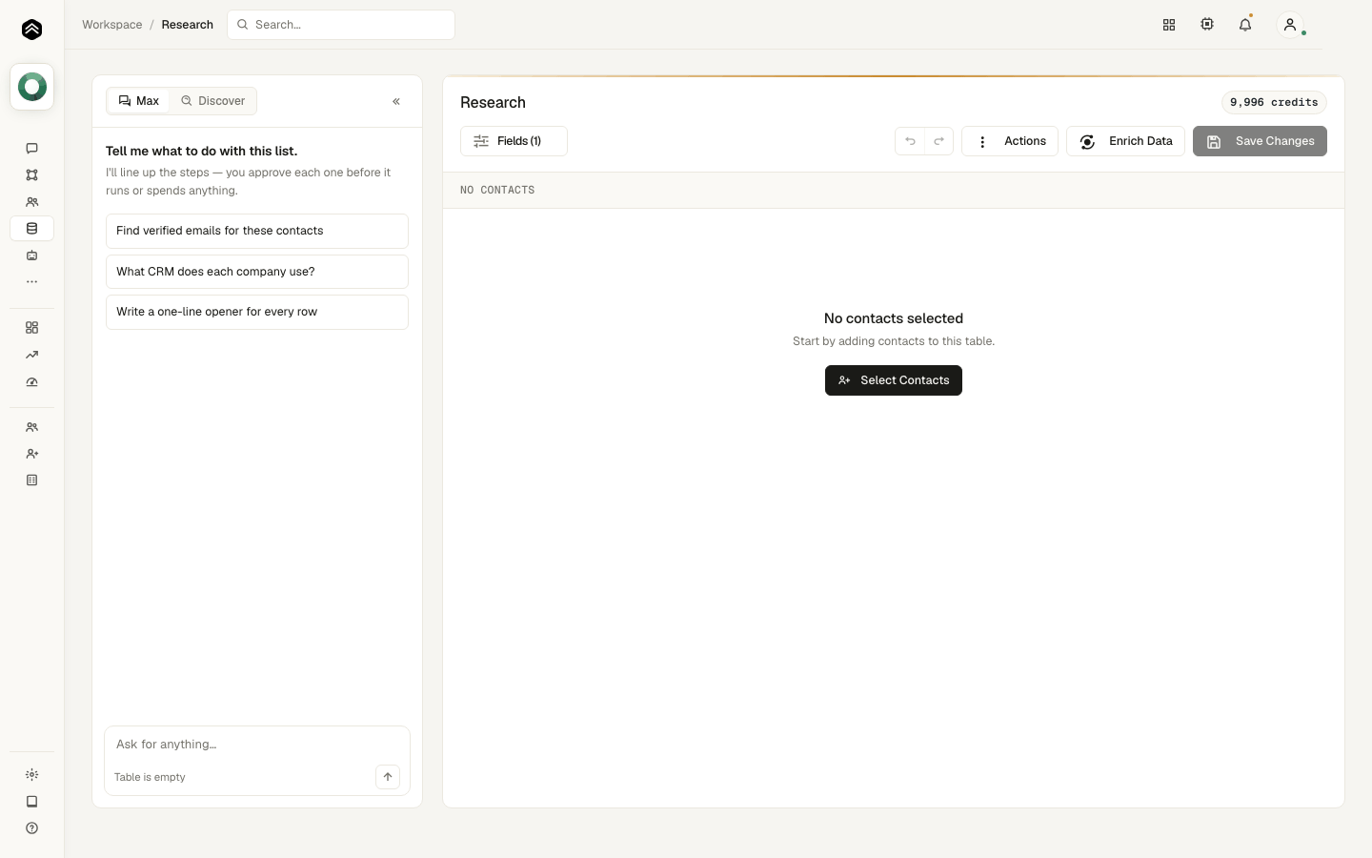This screenshot has width=1372, height=858.
Task: Open the add-user icon in sidebar
Action: tap(31, 454)
